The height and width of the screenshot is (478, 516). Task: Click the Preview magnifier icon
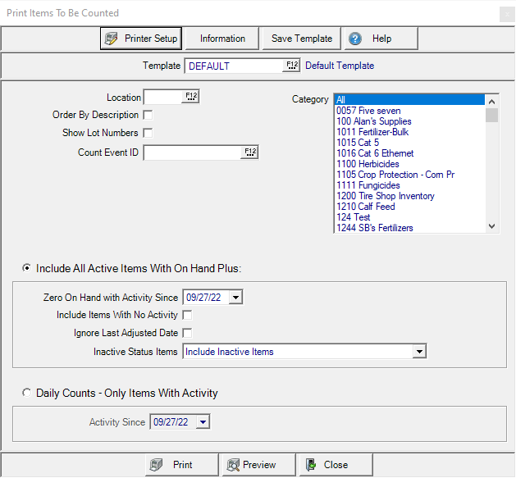pos(232,465)
